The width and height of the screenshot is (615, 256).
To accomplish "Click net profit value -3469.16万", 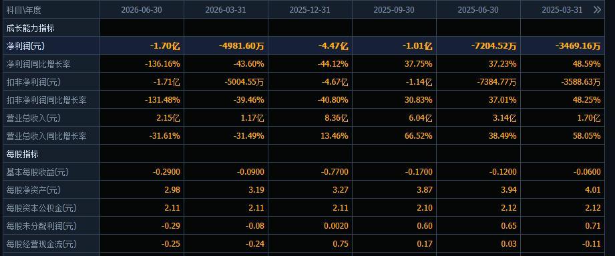I will click(578, 46).
